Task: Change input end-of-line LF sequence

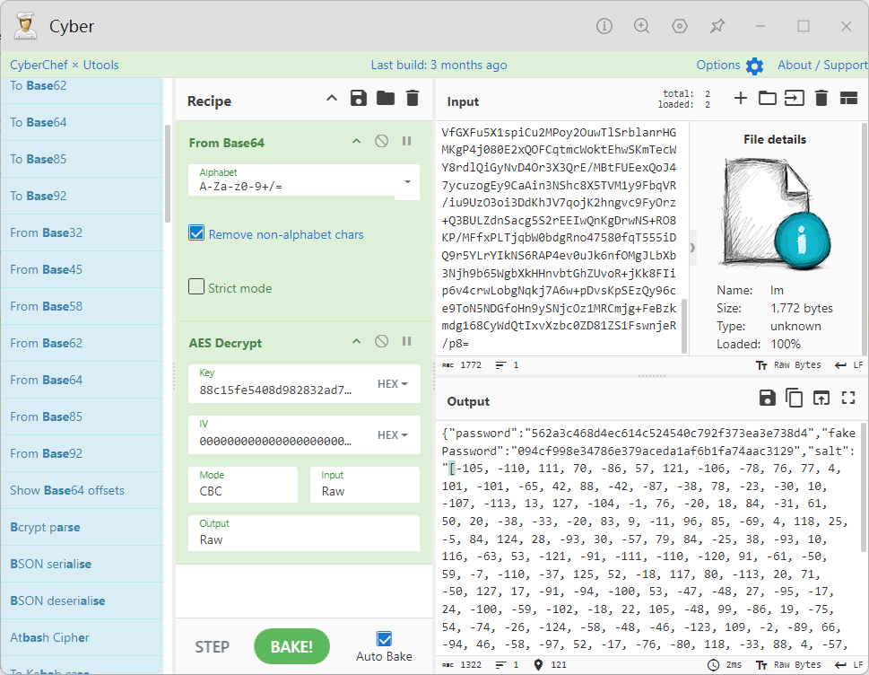Action: [849, 365]
